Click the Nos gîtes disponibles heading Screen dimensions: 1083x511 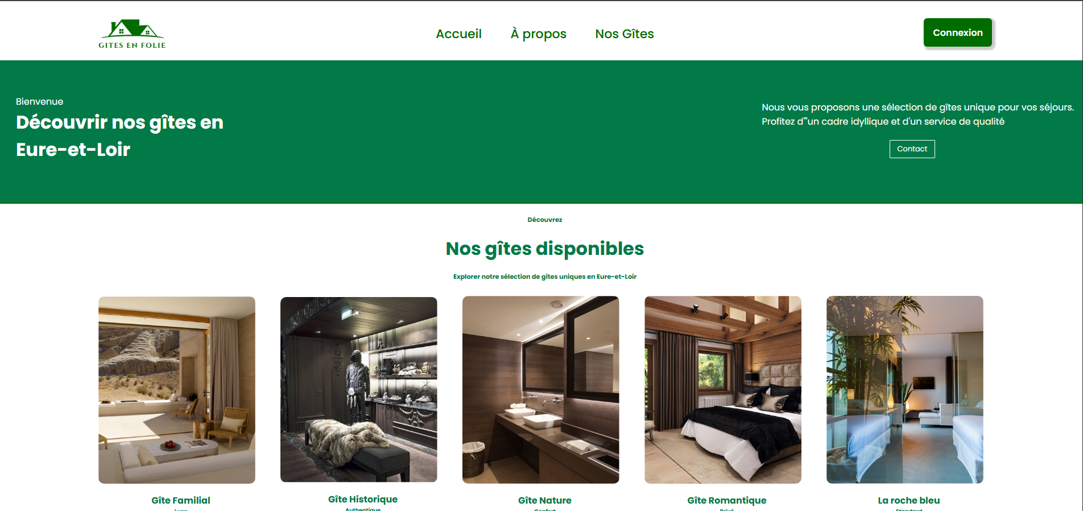pos(545,249)
